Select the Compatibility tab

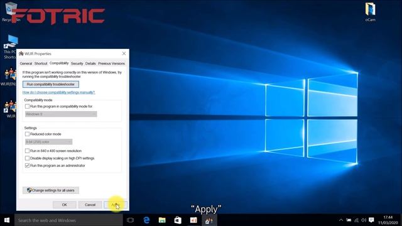pyautogui.click(x=59, y=63)
